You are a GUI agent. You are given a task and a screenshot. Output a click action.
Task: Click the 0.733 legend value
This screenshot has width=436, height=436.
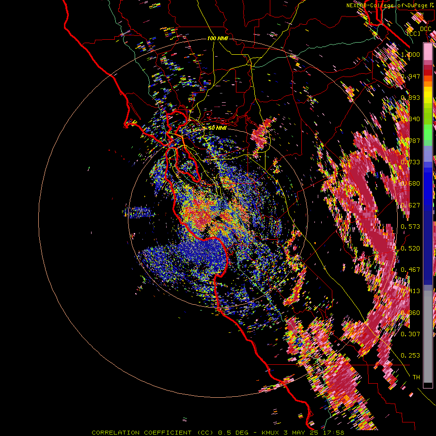tap(410, 162)
